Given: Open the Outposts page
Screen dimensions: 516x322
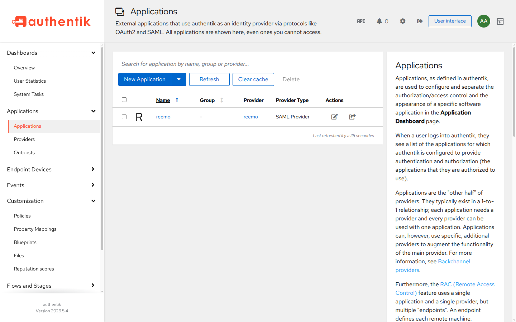Looking at the screenshot, I should (24, 152).
